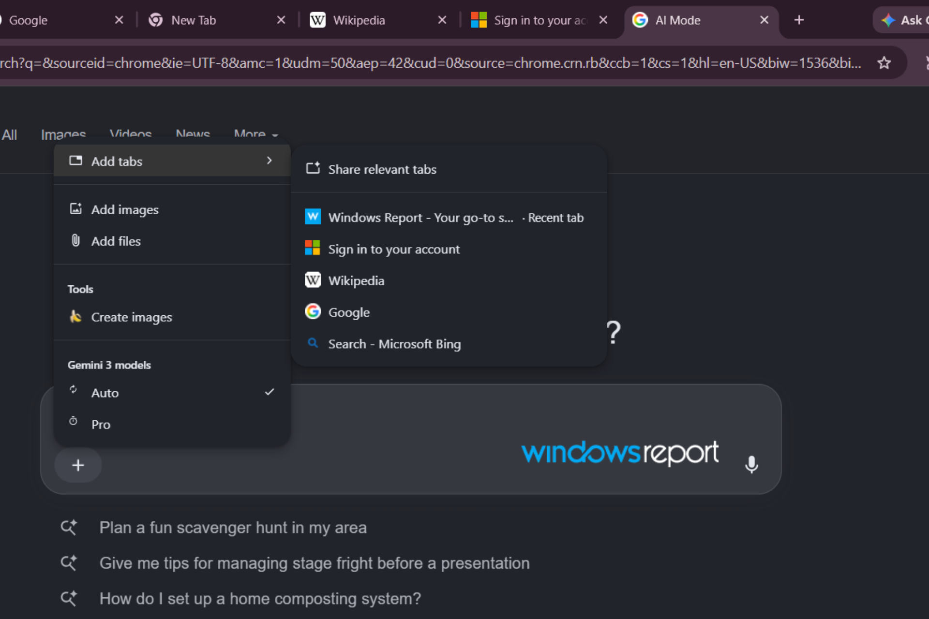Open the Add tabs submenu
The image size is (929, 619).
172,161
